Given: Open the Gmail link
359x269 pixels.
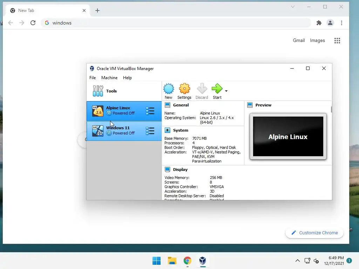Looking at the screenshot, I should pyautogui.click(x=299, y=41).
